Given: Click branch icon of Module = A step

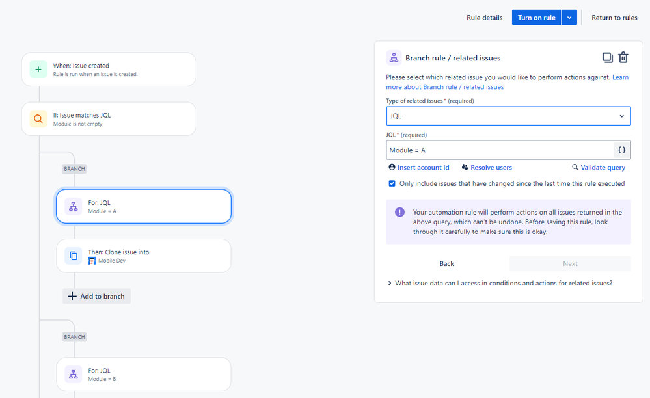Looking at the screenshot, I should pyautogui.click(x=74, y=206).
